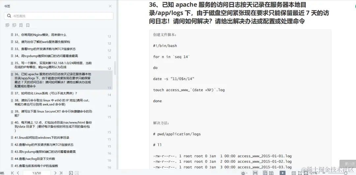Viewport: 356px width, 175px height.
Task: Open bookmark 35、写一个脚本 ping
Action: pos(53,65)
